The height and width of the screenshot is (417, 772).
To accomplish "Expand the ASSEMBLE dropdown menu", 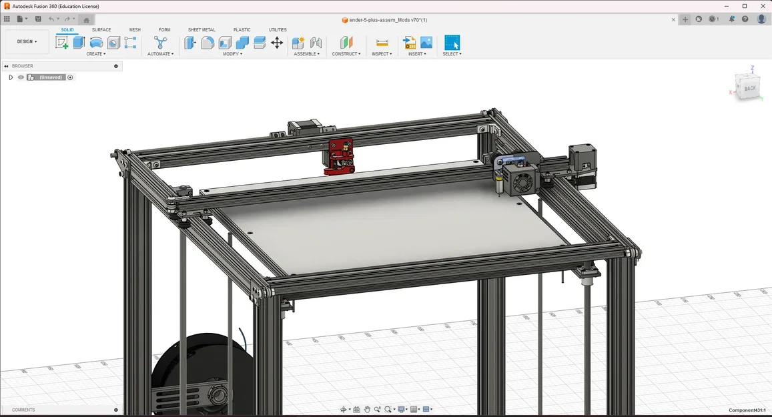I will 307,53.
